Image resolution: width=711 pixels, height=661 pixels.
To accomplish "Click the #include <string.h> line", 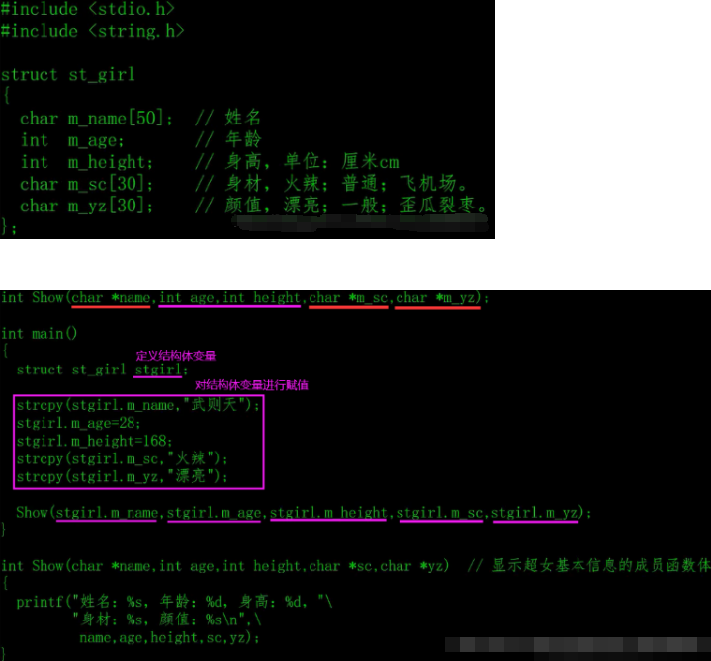I will click(93, 31).
